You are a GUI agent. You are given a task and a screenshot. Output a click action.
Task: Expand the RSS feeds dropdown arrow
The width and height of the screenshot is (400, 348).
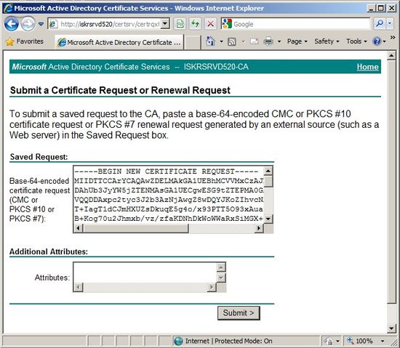243,41
